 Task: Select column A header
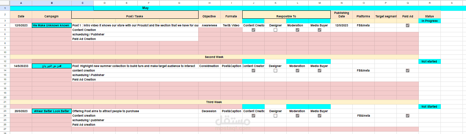coord(21,3)
